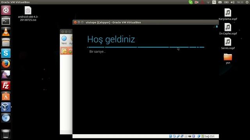Open the system gear session menu
Image resolution: width=250 pixels, height=140 pixels.
point(247,2)
